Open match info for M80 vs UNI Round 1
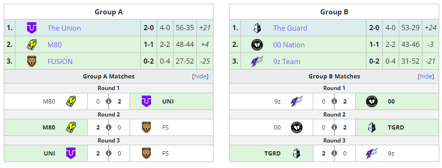The height and width of the screenshot is (168, 442). 109,101
